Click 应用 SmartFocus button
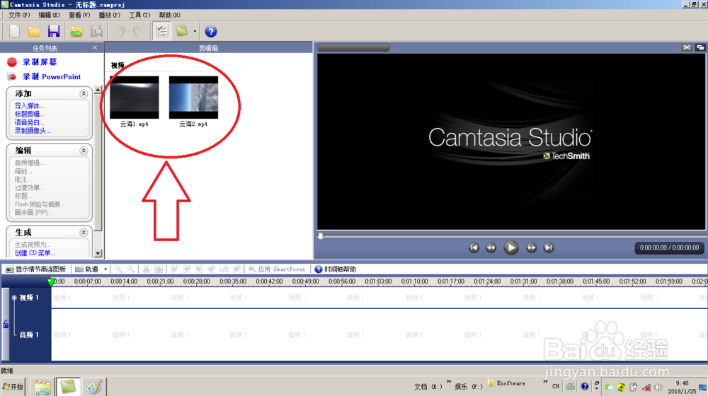 coord(277,269)
